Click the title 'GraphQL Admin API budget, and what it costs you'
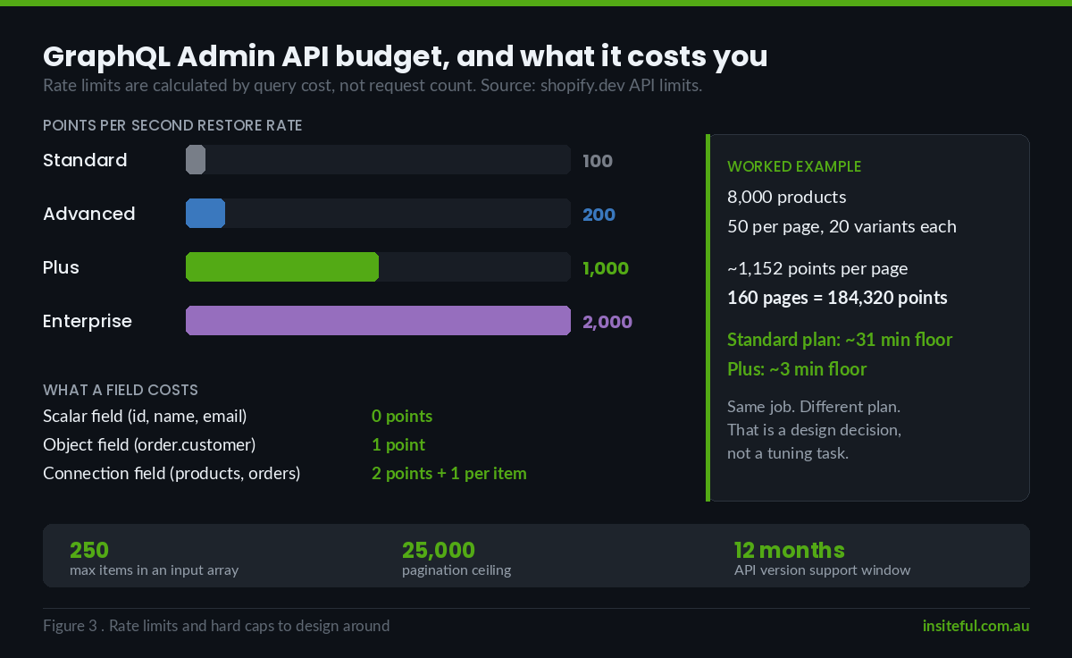Viewport: 1072px width, 658px height. point(406,56)
